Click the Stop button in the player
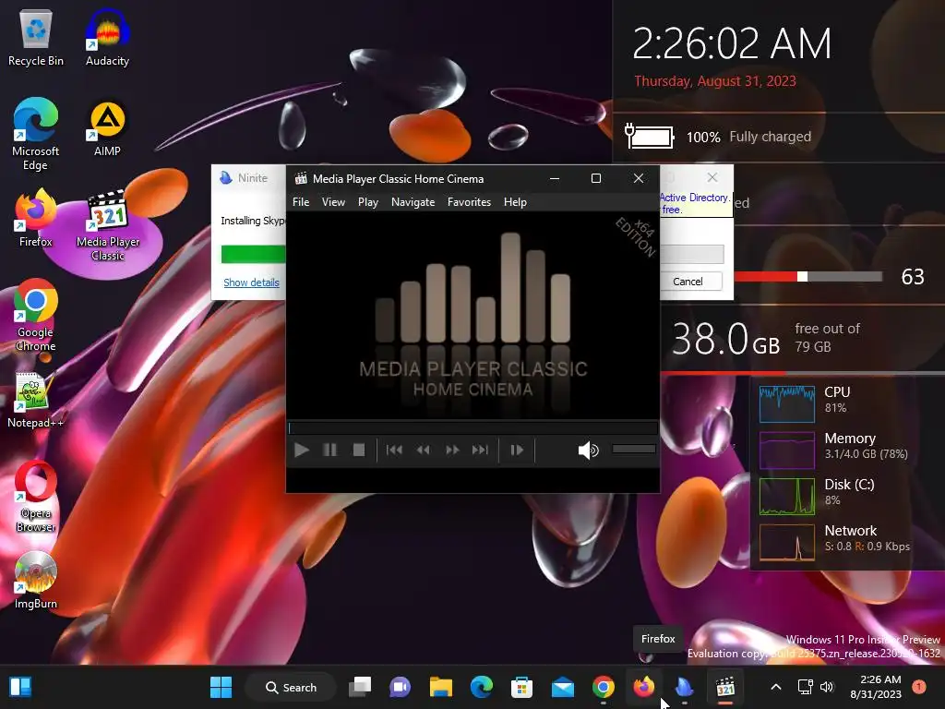Screen dimensions: 945x709 pyautogui.click(x=359, y=450)
